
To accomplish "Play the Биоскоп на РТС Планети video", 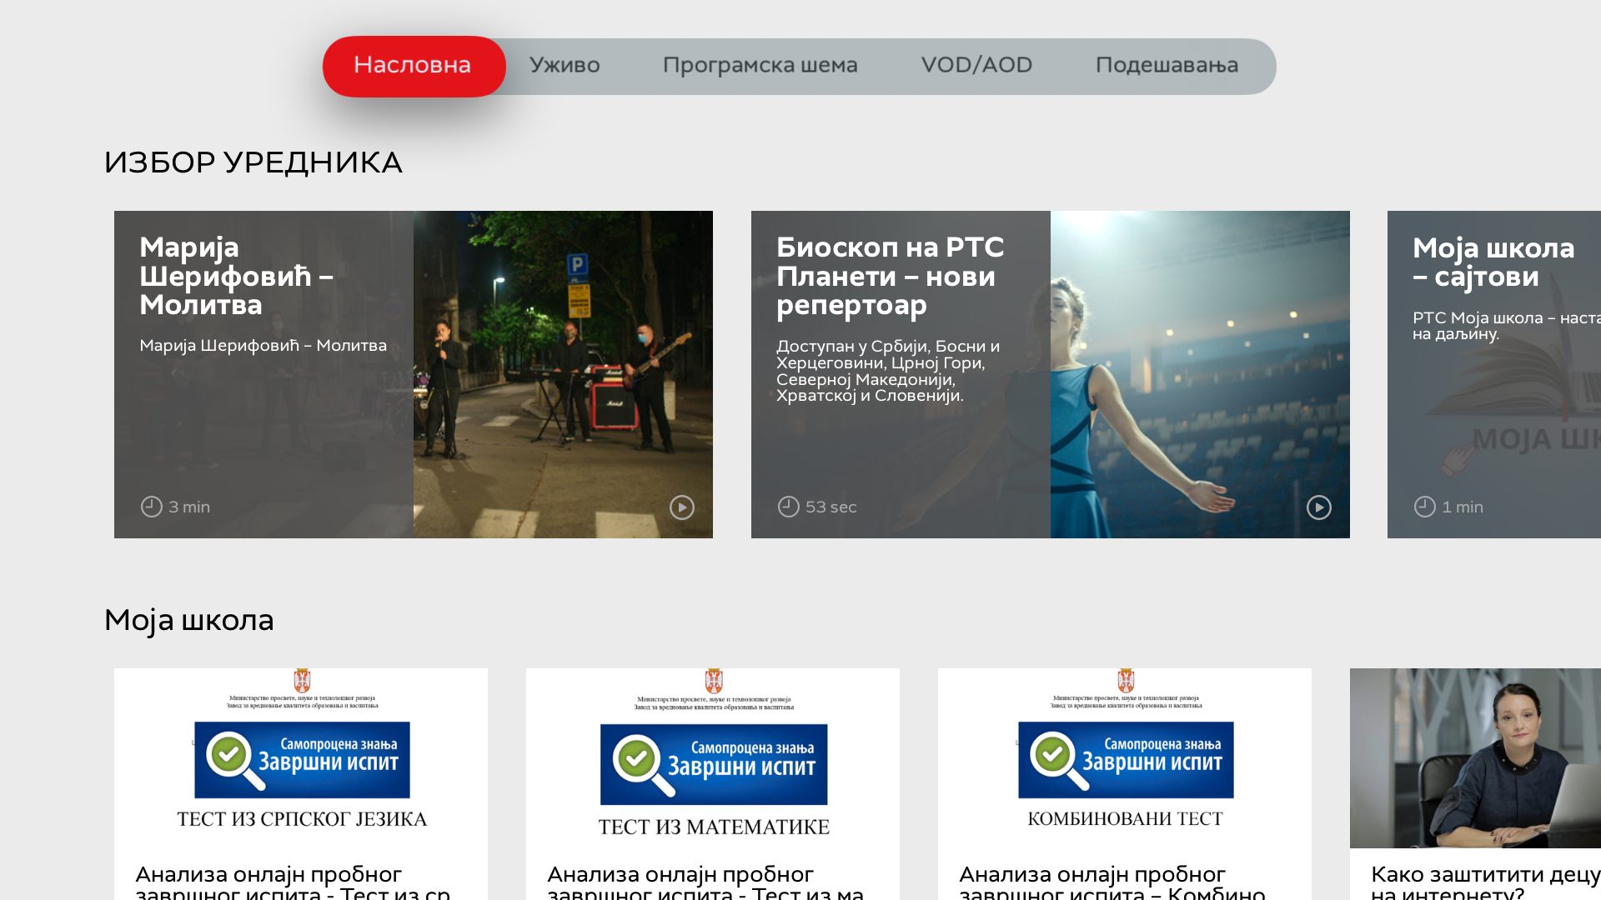I will click(x=1319, y=507).
